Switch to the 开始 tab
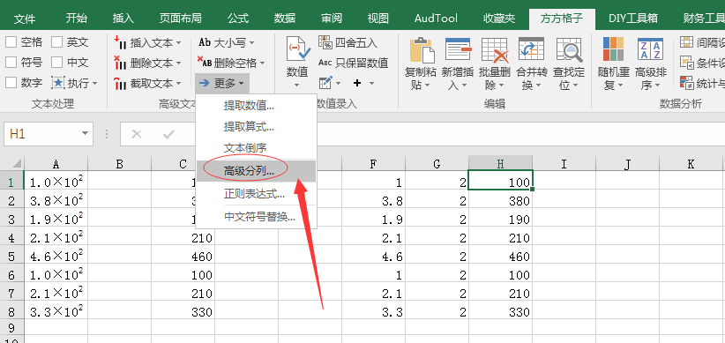This screenshot has width=725, height=343. tap(76, 19)
